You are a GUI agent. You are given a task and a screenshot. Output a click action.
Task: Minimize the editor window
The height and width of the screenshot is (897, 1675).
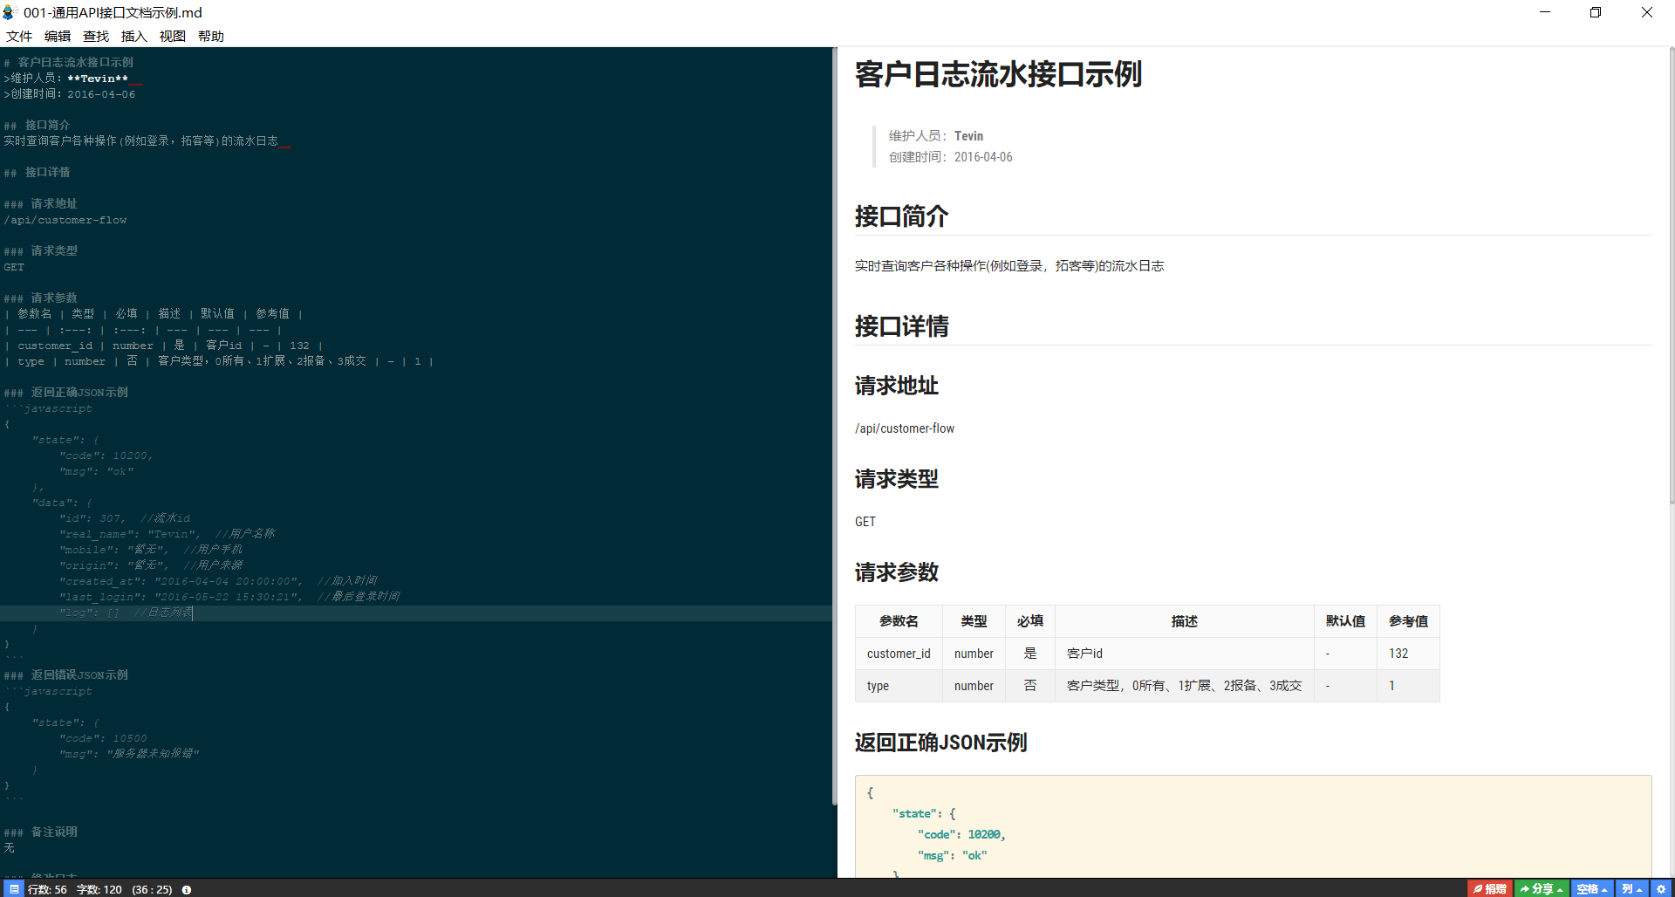click(1545, 12)
